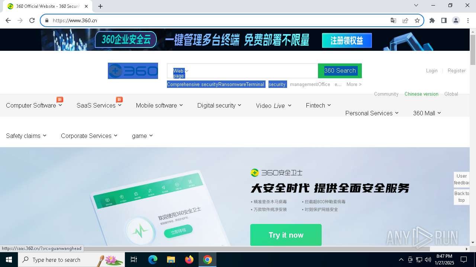The height and width of the screenshot is (267, 476).
Task: Open the volume speaker tray icon
Action: [x=428, y=260]
